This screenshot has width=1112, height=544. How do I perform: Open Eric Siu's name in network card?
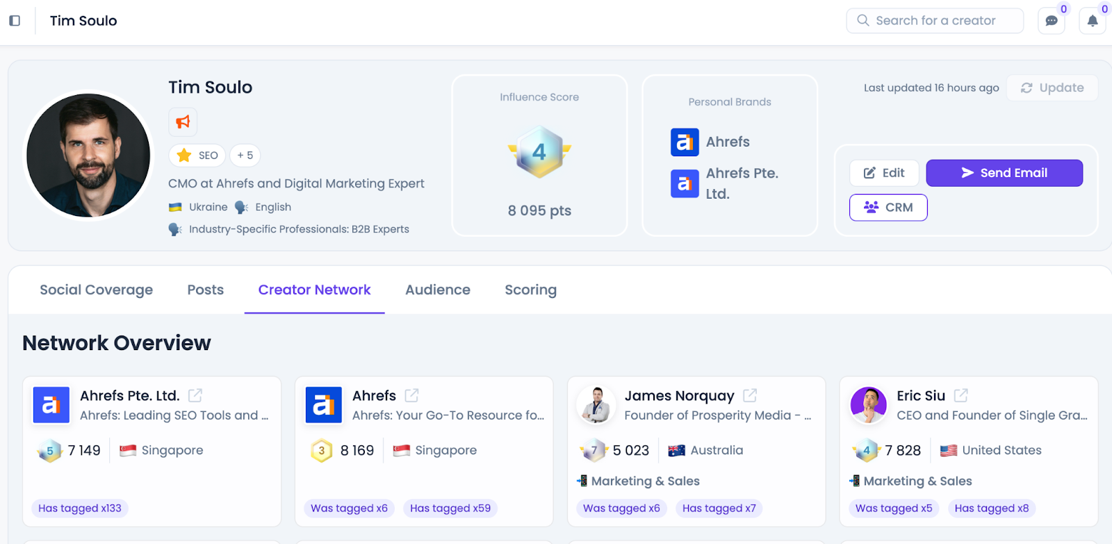pyautogui.click(x=921, y=396)
